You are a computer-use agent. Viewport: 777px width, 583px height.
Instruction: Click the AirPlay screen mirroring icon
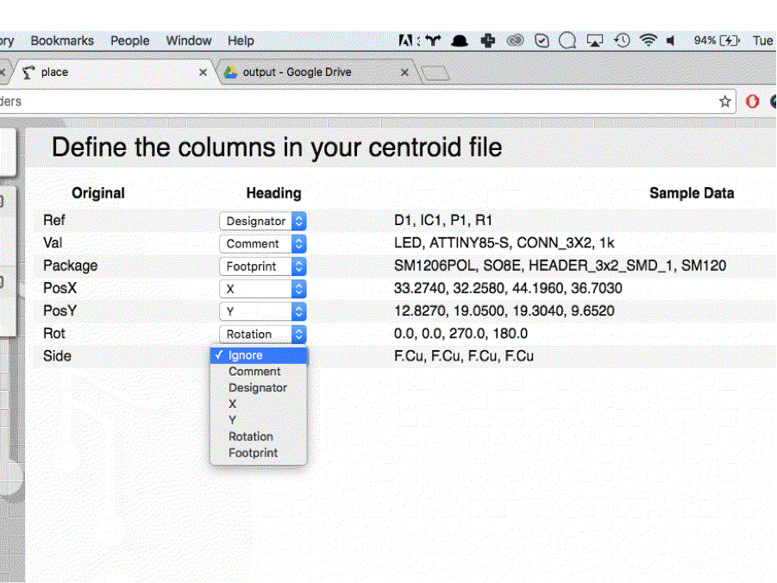pyautogui.click(x=594, y=40)
